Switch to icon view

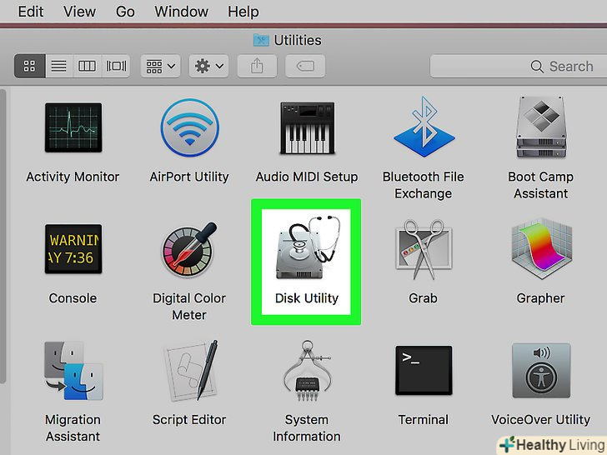(30, 66)
